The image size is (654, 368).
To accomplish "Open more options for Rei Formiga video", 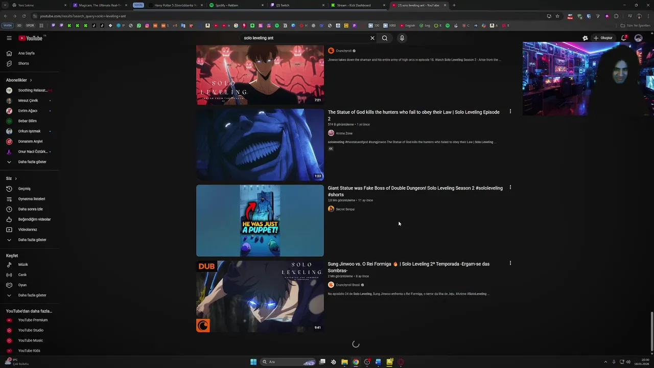I will pos(510,263).
